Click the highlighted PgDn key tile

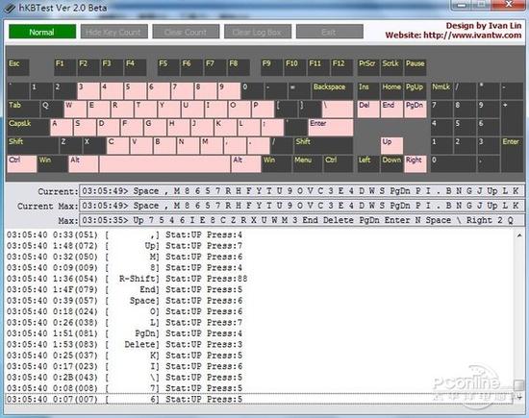point(416,109)
